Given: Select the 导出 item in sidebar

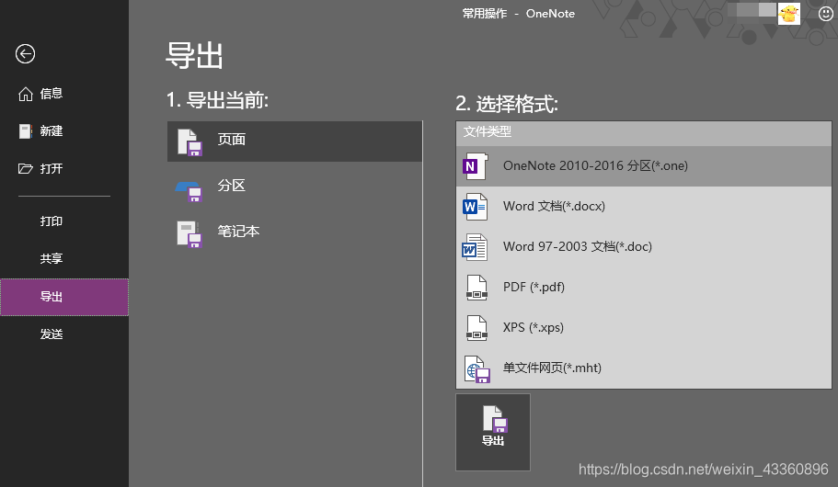Looking at the screenshot, I should click(x=64, y=297).
